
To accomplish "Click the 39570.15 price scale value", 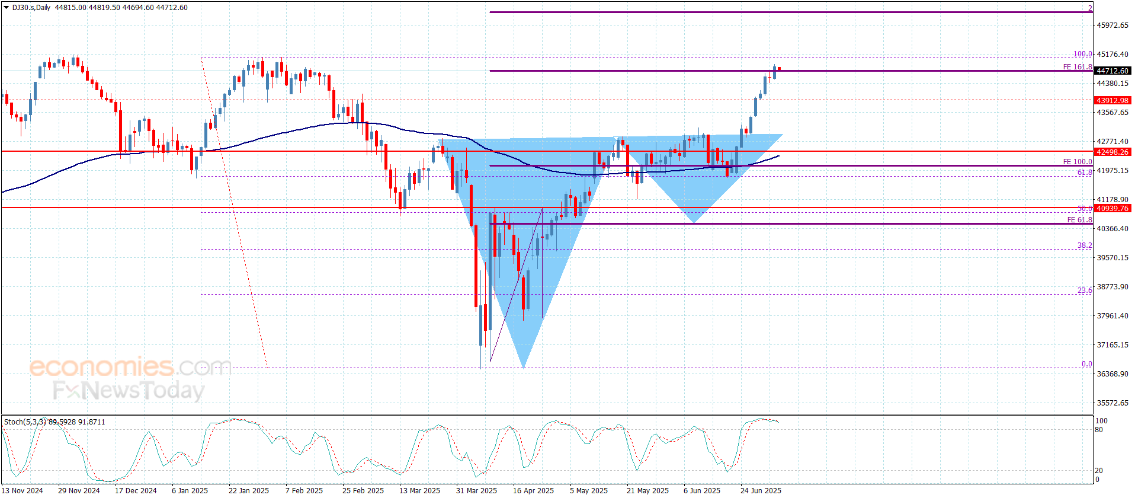I will tap(1112, 258).
